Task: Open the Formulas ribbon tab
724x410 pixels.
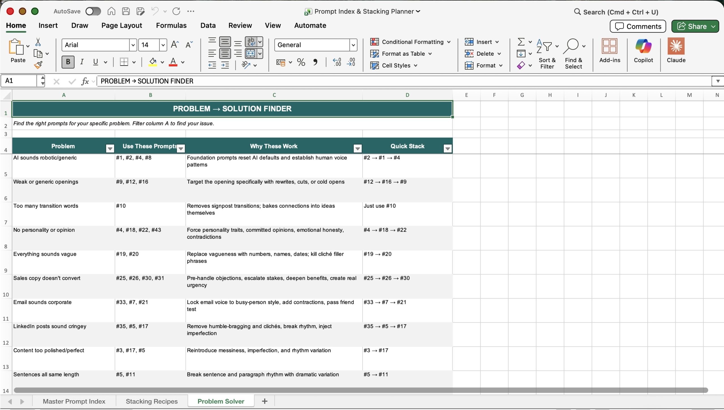Action: (171, 25)
